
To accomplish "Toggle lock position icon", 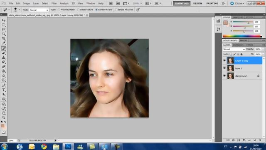I will [x=238, y=54].
